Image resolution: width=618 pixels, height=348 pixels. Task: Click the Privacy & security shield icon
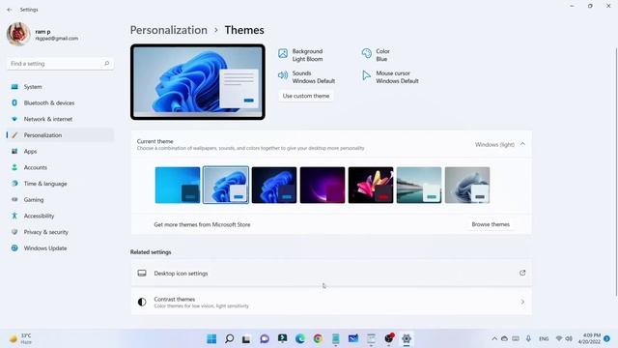[14, 232]
